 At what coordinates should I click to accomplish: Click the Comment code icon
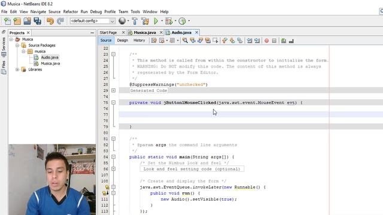284,41
